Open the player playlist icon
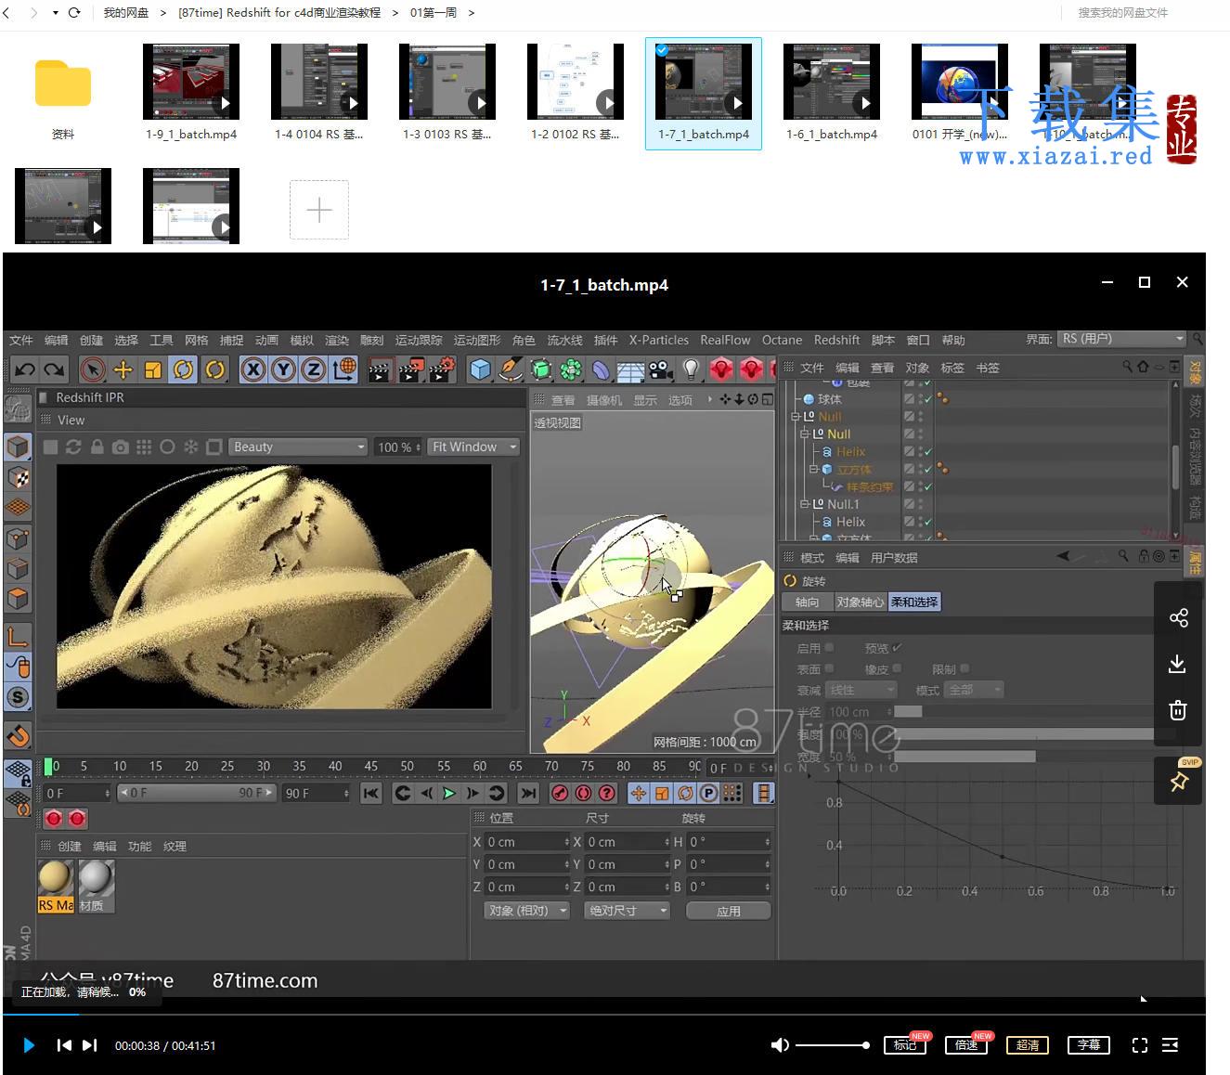The height and width of the screenshot is (1075, 1230). (1171, 1045)
